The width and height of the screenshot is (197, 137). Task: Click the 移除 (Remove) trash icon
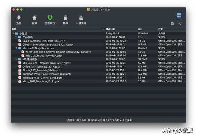pyautogui.click(x=66, y=18)
